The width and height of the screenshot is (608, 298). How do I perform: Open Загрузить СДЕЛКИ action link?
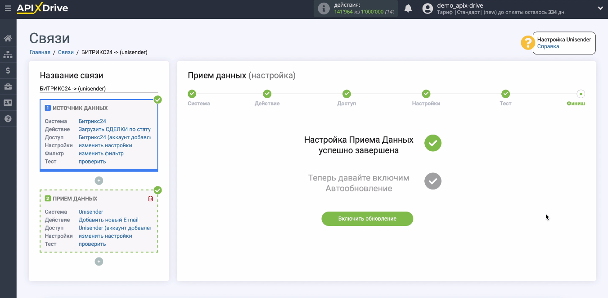click(115, 129)
